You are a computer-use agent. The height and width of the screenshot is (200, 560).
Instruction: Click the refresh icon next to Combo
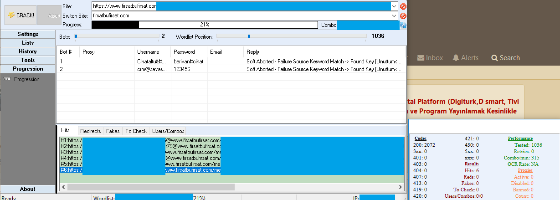click(x=403, y=25)
